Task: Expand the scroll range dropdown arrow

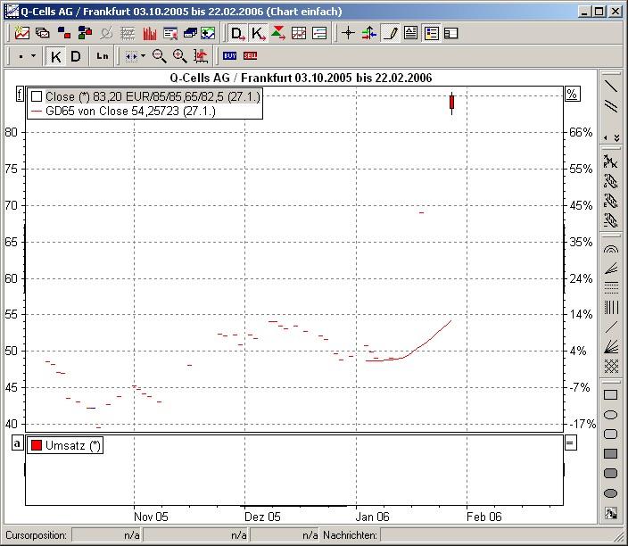Action: click(143, 56)
